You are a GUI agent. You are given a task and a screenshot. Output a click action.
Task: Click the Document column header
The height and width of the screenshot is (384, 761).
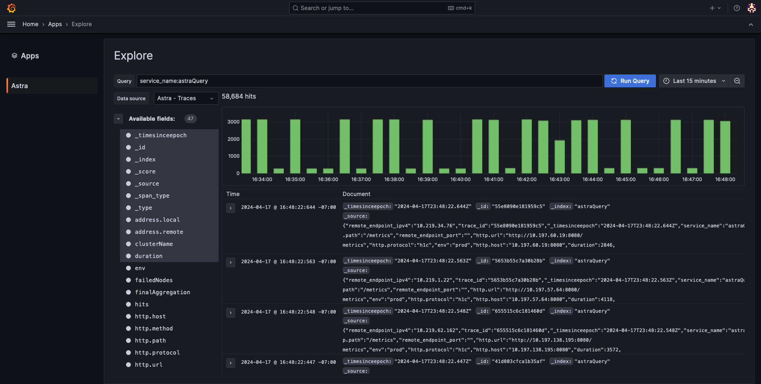click(356, 194)
